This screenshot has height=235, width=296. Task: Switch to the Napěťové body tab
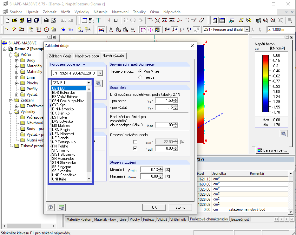[87, 56]
